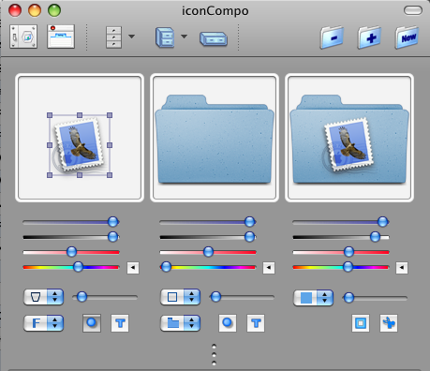Click the blue filing cabinet icon

pos(165,37)
